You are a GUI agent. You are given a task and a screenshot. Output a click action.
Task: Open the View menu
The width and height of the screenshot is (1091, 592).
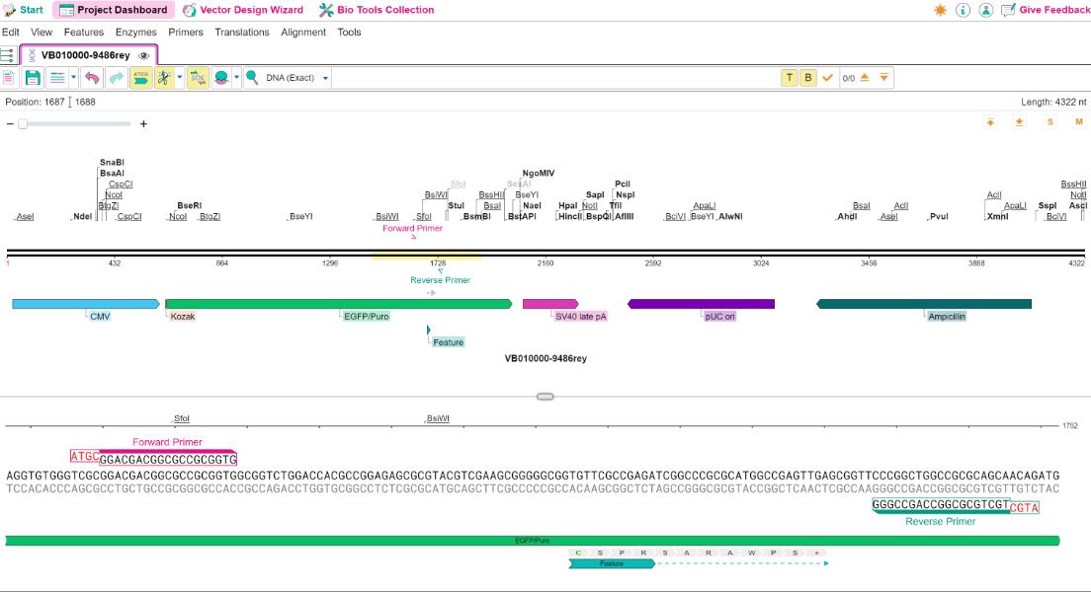point(42,32)
